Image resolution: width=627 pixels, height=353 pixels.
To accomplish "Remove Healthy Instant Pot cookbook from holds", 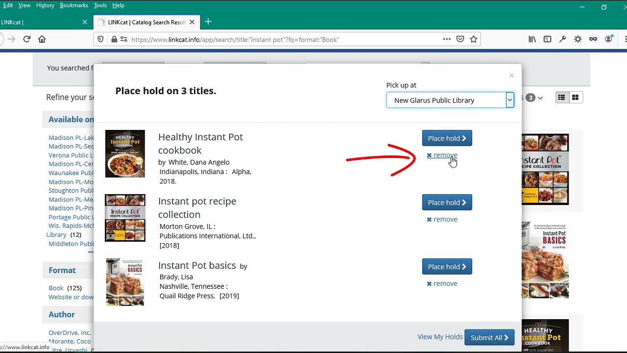I will (x=442, y=155).
